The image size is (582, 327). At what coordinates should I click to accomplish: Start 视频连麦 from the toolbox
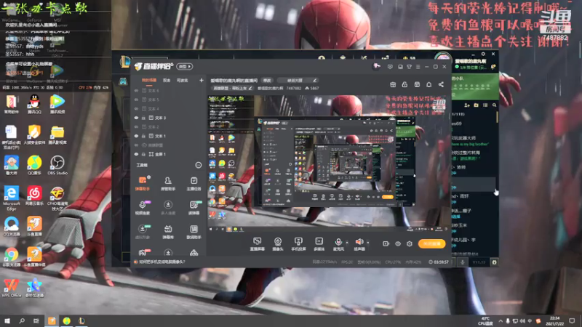[x=142, y=208]
